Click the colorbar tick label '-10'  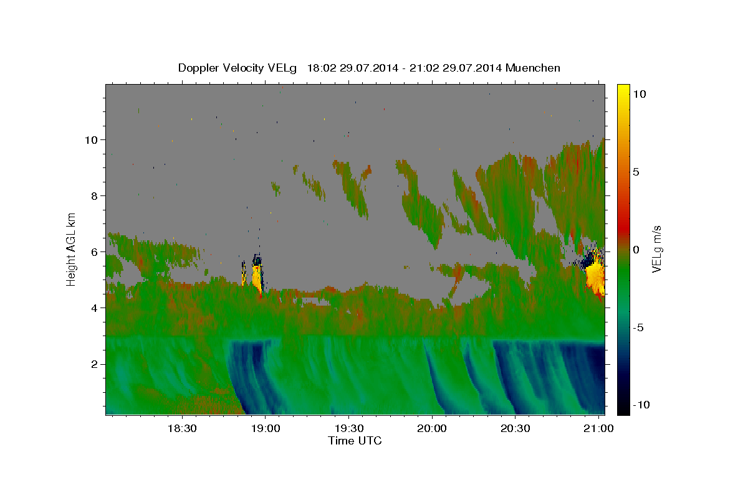point(641,405)
